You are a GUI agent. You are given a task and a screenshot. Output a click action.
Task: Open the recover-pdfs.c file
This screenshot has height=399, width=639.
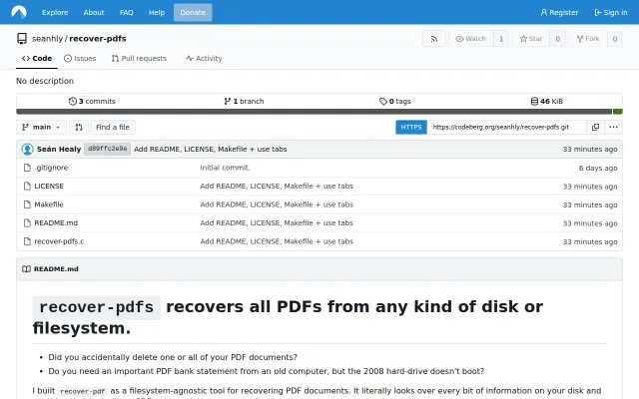(x=59, y=241)
